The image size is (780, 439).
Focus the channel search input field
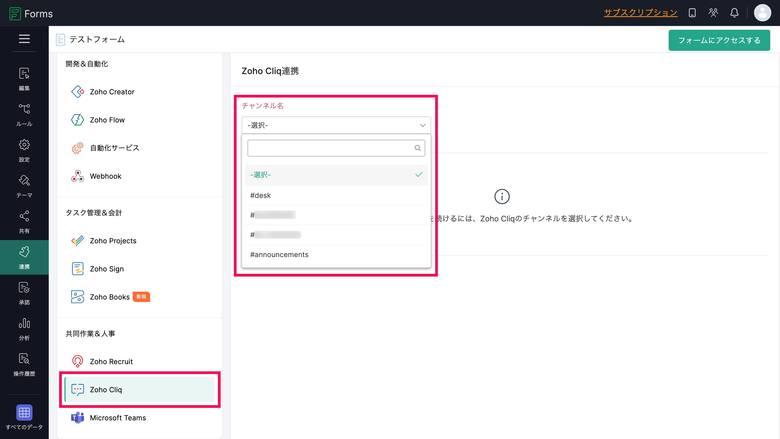coord(336,148)
